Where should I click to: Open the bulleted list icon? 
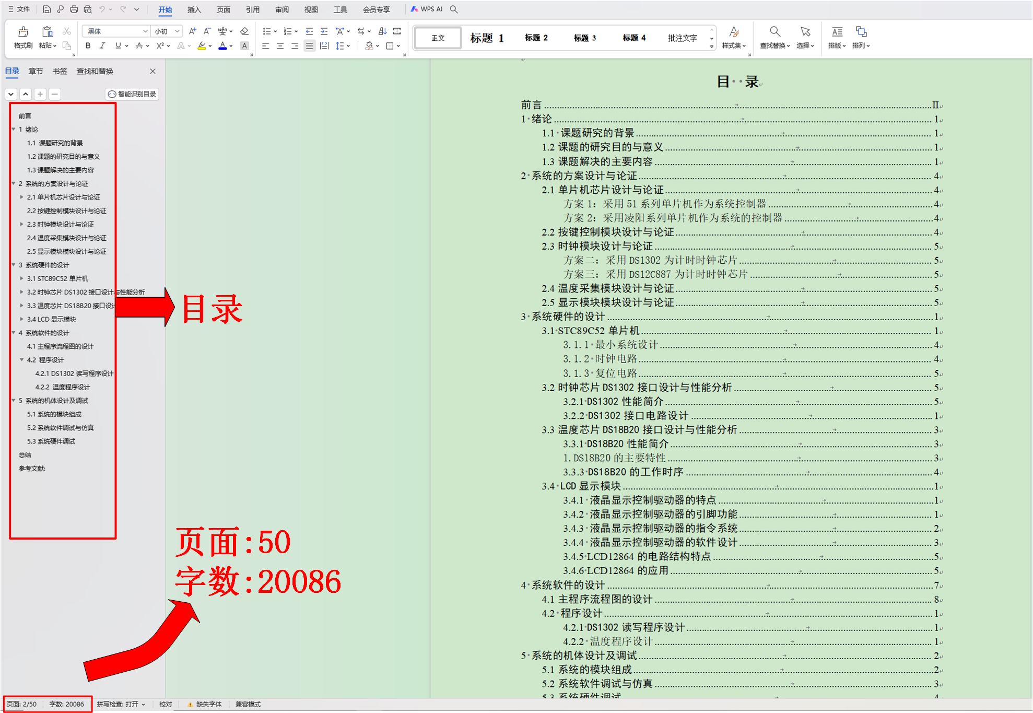267,31
